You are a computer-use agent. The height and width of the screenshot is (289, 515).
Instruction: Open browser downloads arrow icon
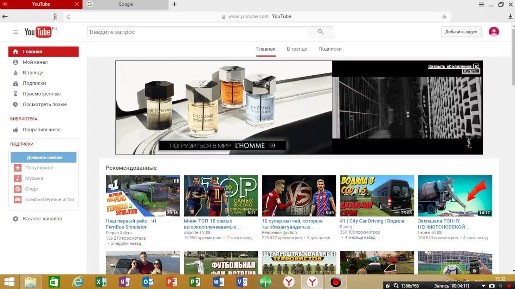click(x=510, y=16)
